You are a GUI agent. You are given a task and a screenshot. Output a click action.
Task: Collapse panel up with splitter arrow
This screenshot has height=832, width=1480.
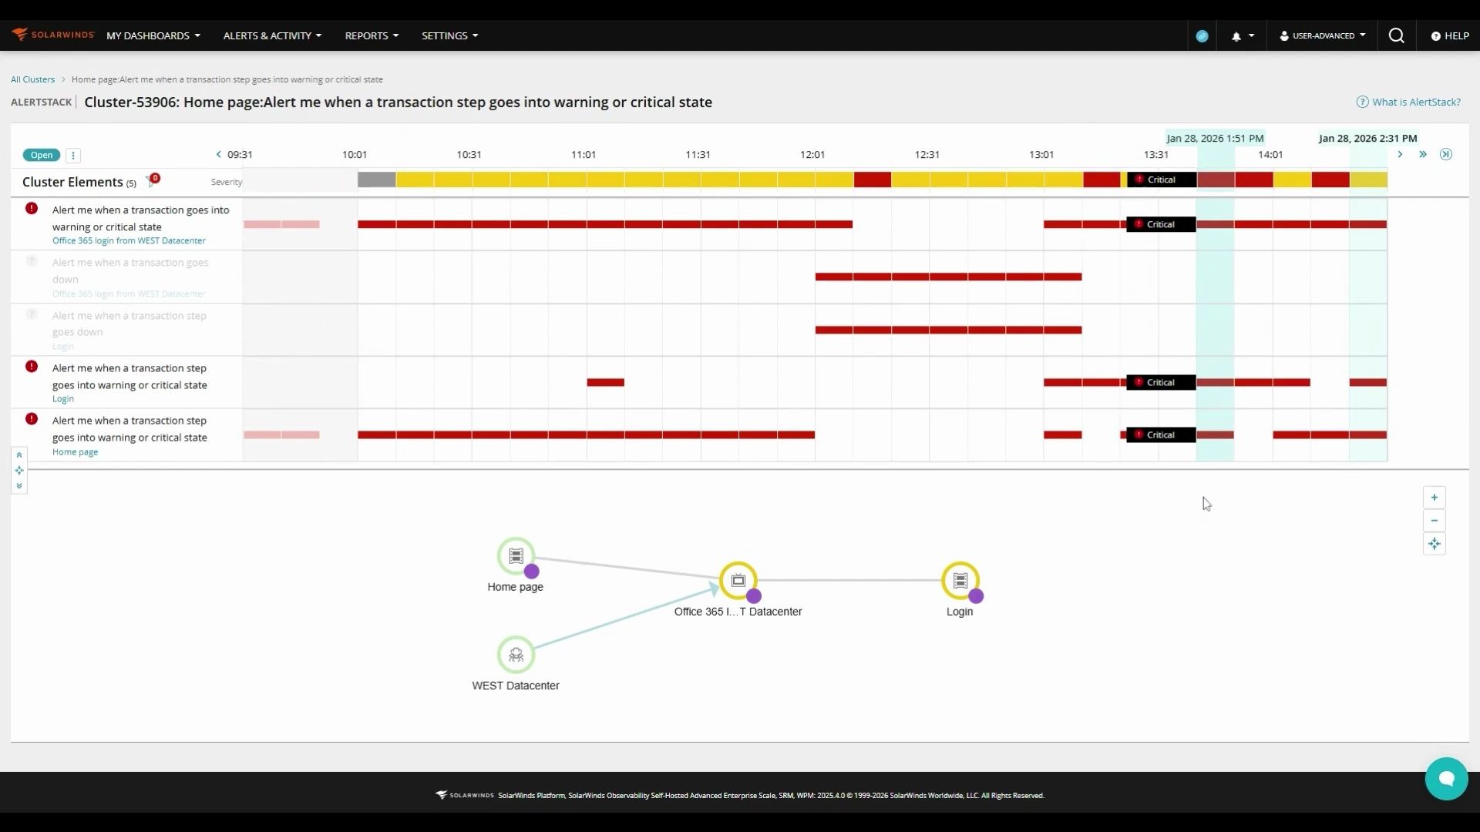(x=19, y=455)
